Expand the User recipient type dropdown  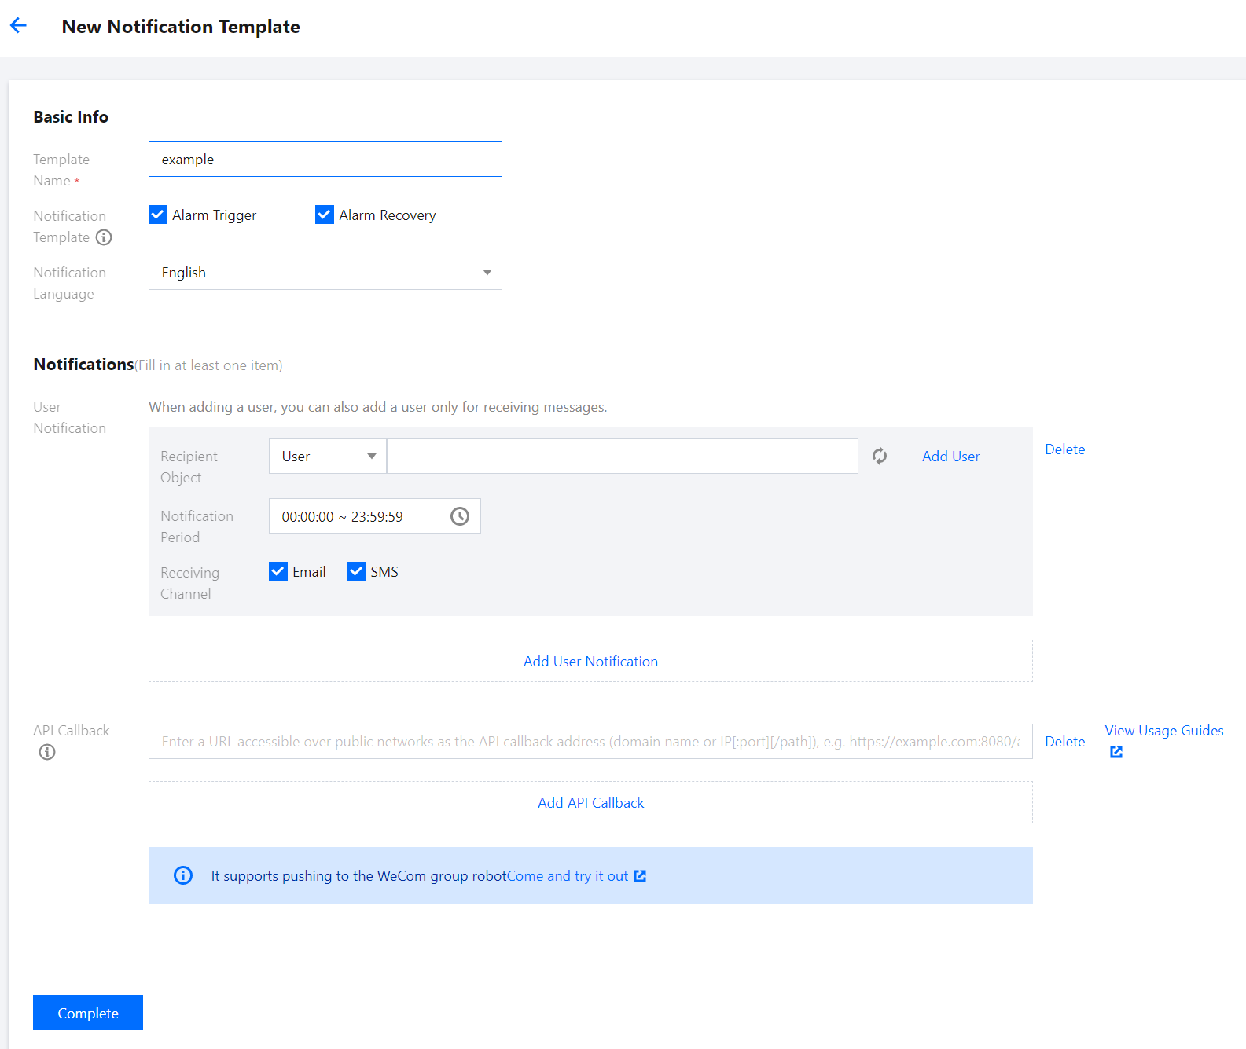tap(328, 457)
